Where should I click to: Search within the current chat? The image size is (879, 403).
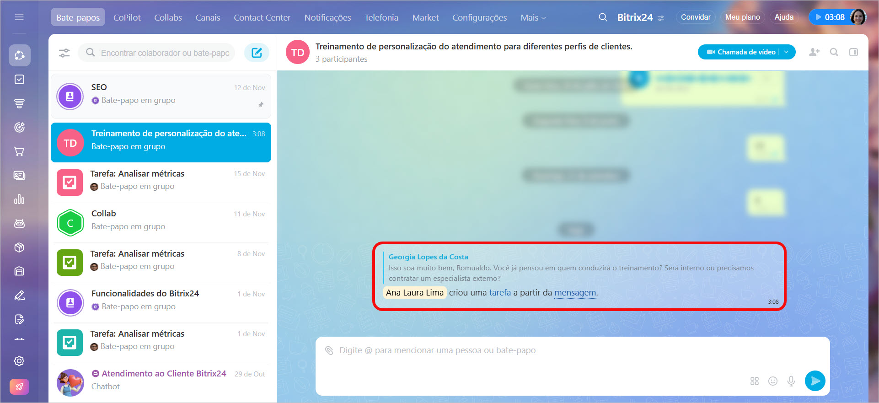[834, 52]
